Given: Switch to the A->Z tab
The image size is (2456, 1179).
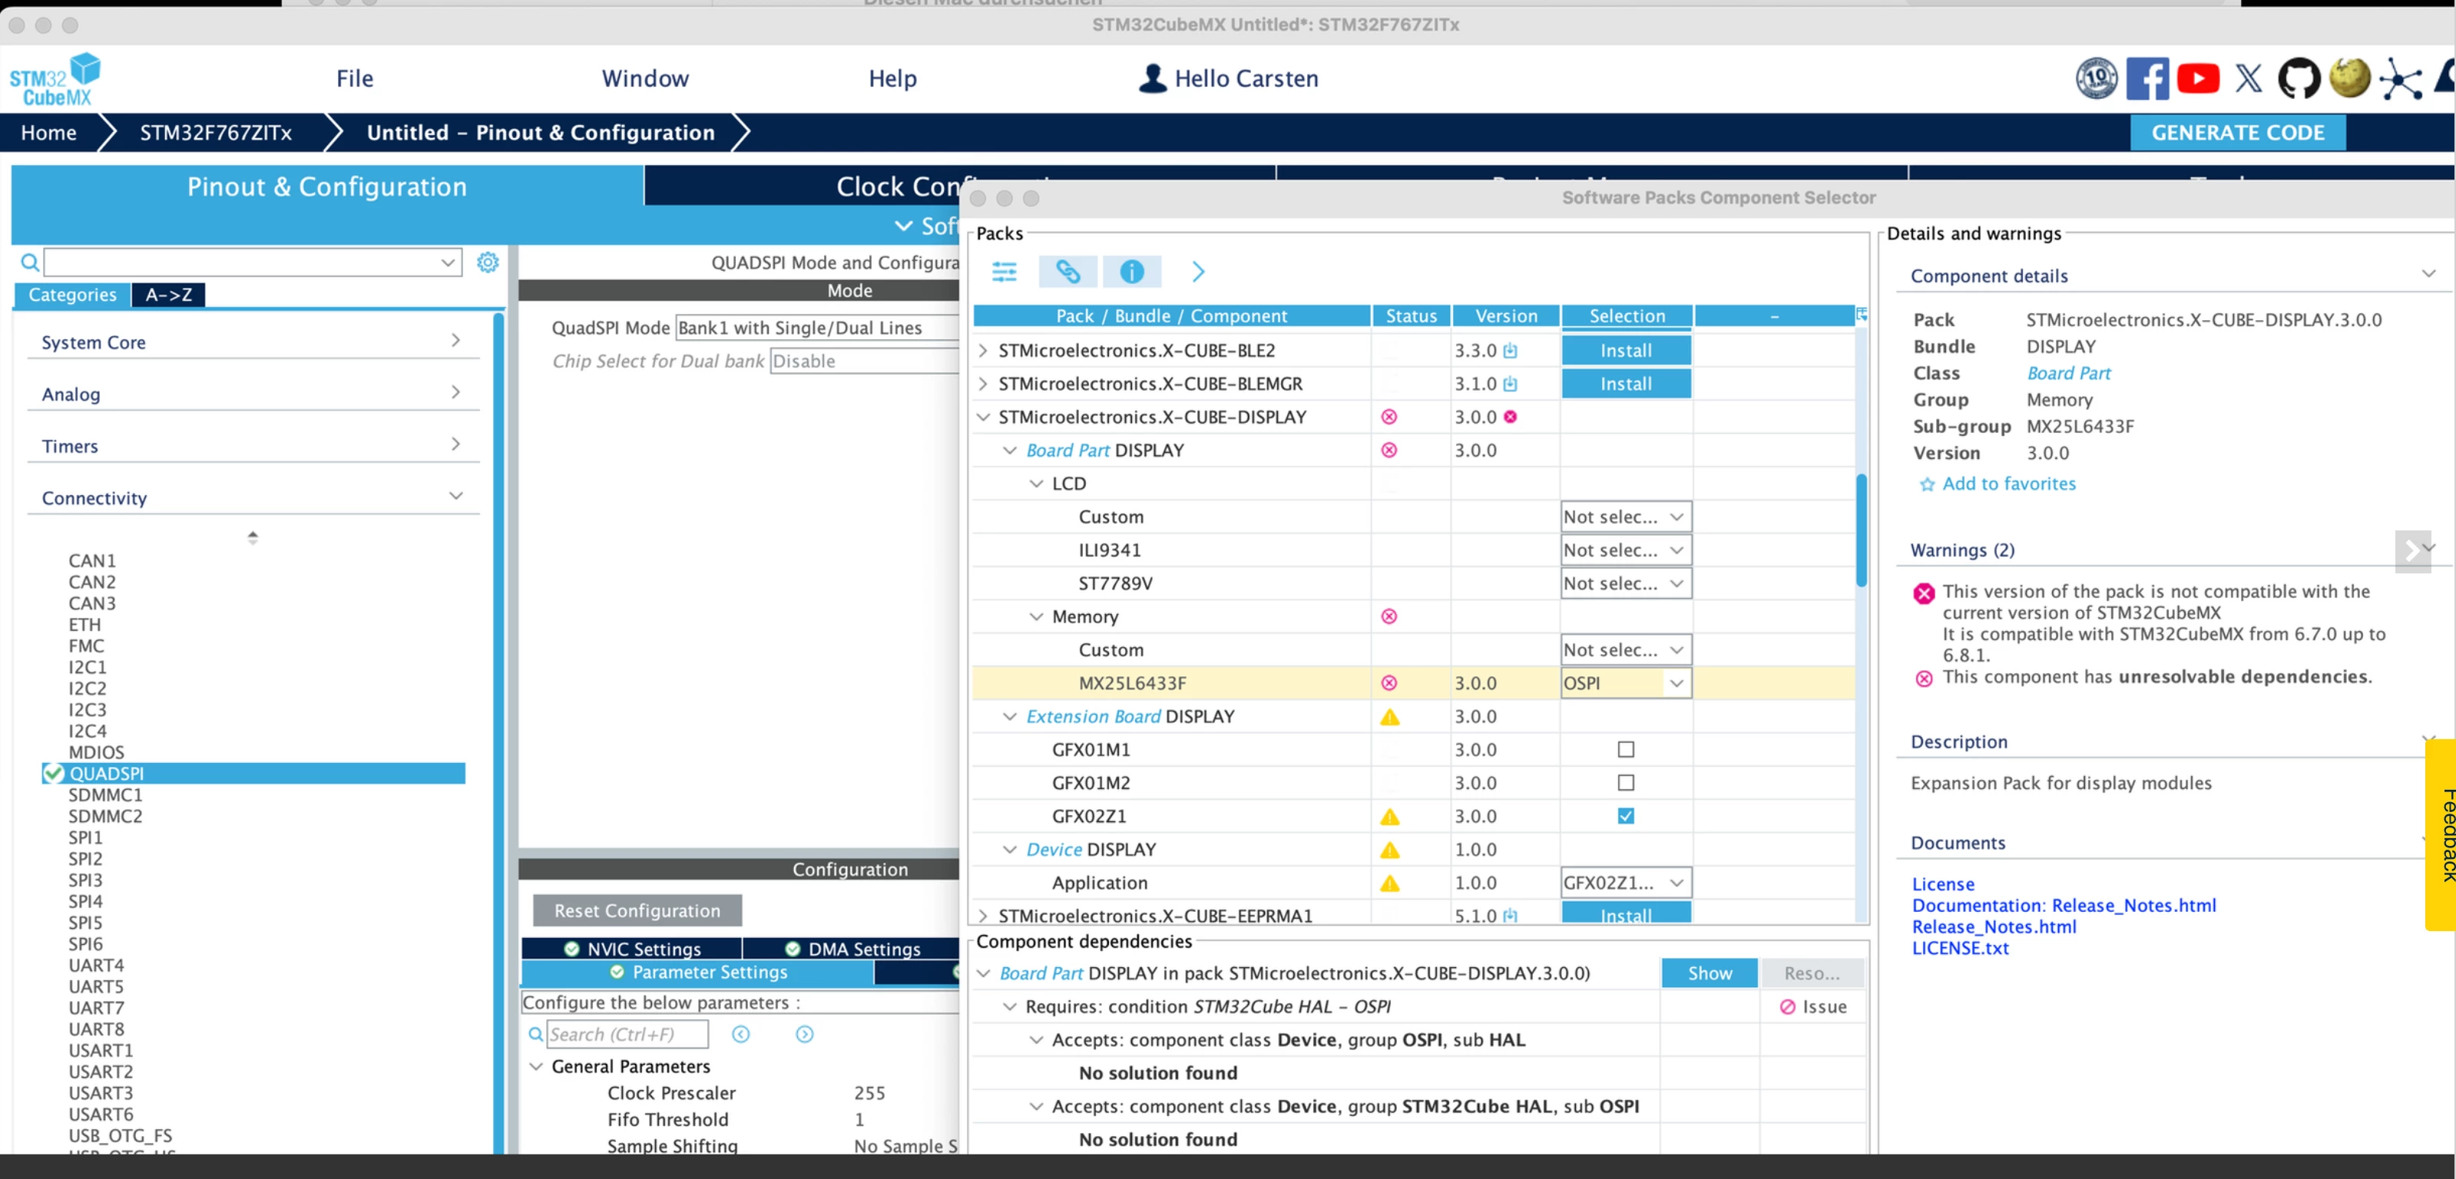Looking at the screenshot, I should (x=169, y=296).
